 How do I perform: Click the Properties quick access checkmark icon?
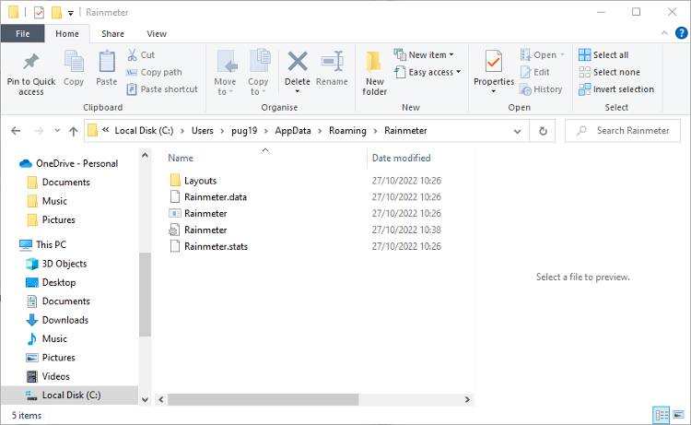tap(39, 12)
